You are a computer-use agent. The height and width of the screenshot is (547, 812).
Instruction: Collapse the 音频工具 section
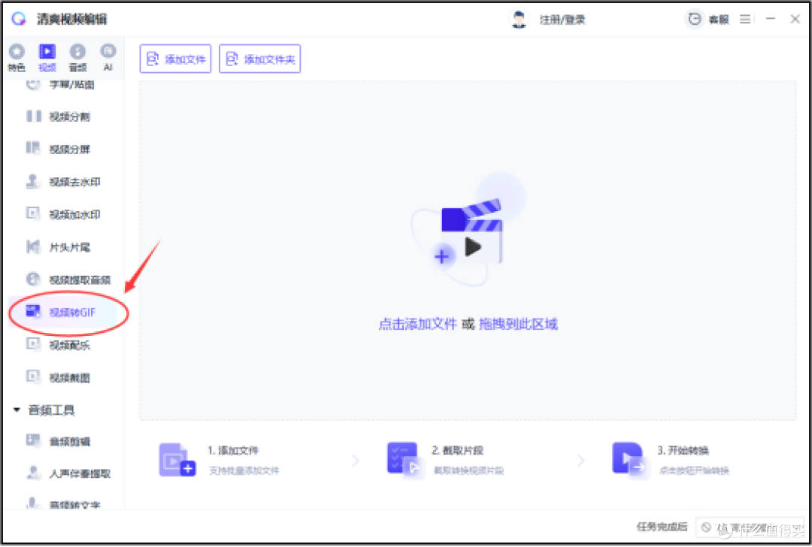pos(17,410)
